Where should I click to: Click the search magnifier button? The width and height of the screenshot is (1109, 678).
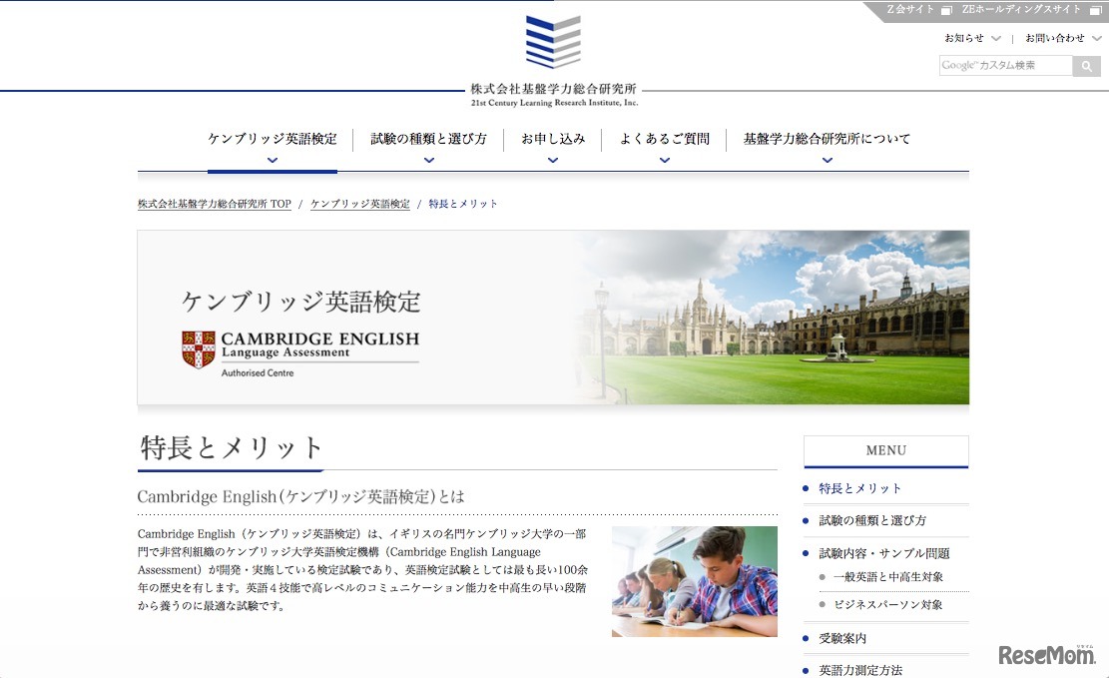(x=1086, y=66)
